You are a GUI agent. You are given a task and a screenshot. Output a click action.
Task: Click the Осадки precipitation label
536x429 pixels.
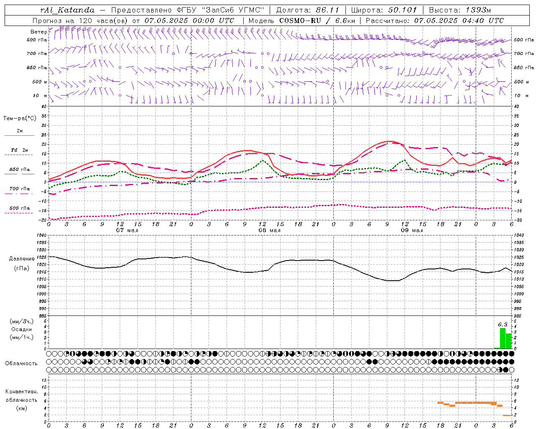(x=22, y=329)
